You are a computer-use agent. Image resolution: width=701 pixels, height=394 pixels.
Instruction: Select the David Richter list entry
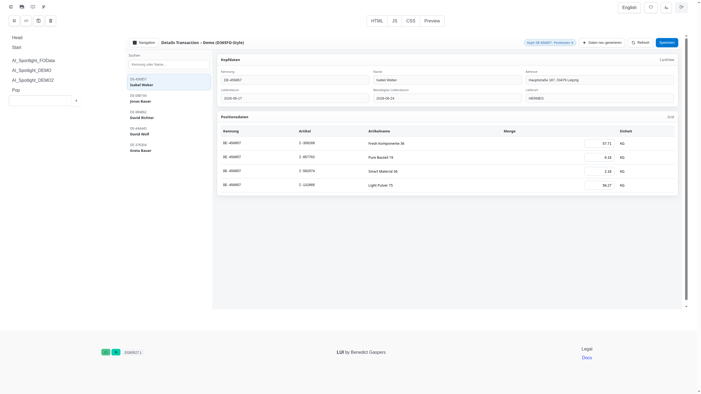click(x=169, y=115)
